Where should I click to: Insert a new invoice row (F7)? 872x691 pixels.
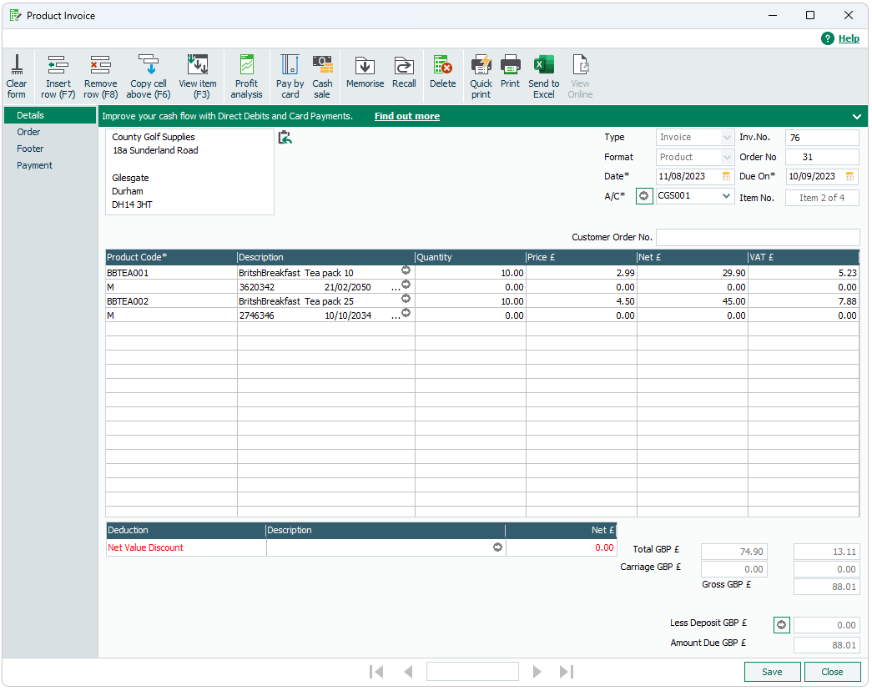click(58, 75)
